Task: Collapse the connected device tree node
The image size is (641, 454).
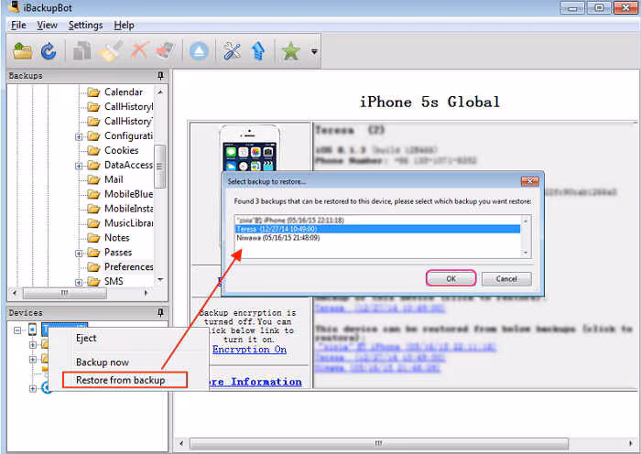Action: [x=17, y=330]
